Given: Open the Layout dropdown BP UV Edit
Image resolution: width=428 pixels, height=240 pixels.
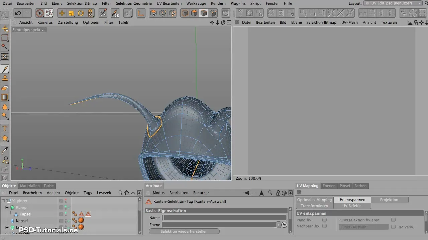Looking at the screenshot, I should (393, 3).
